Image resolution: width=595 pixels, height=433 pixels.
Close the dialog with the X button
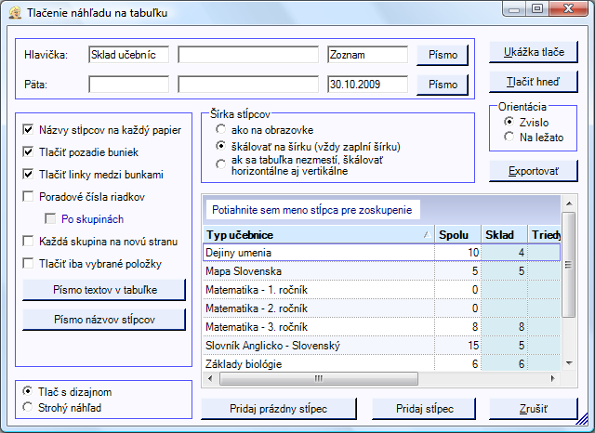[568, 9]
